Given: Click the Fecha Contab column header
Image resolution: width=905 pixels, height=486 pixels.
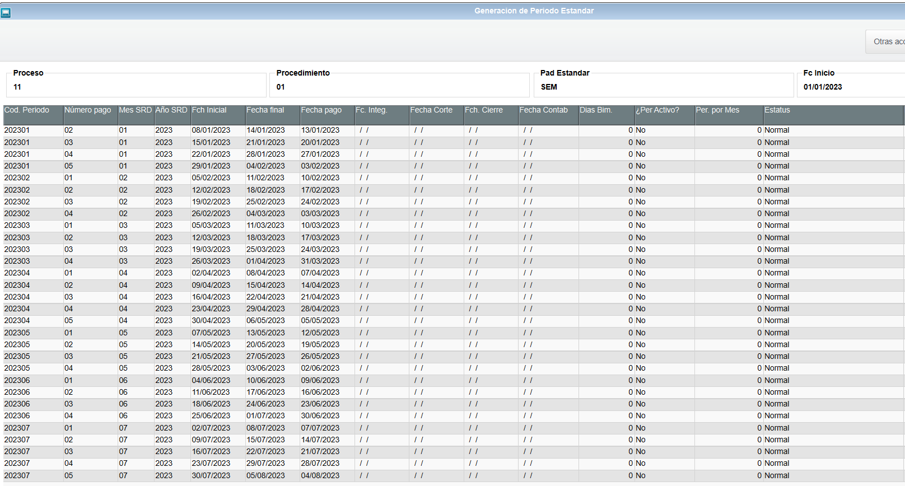Looking at the screenshot, I should pyautogui.click(x=548, y=115).
